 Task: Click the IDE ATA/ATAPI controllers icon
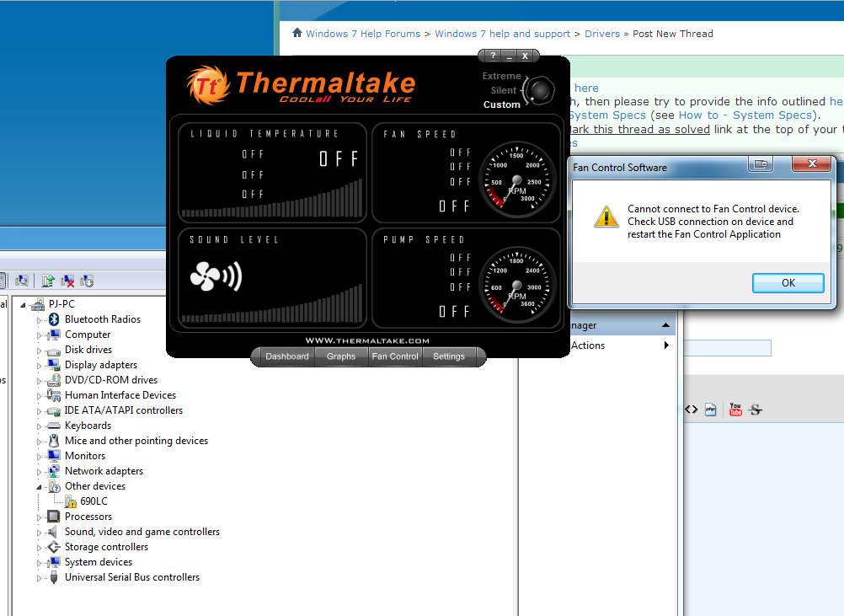tap(53, 411)
